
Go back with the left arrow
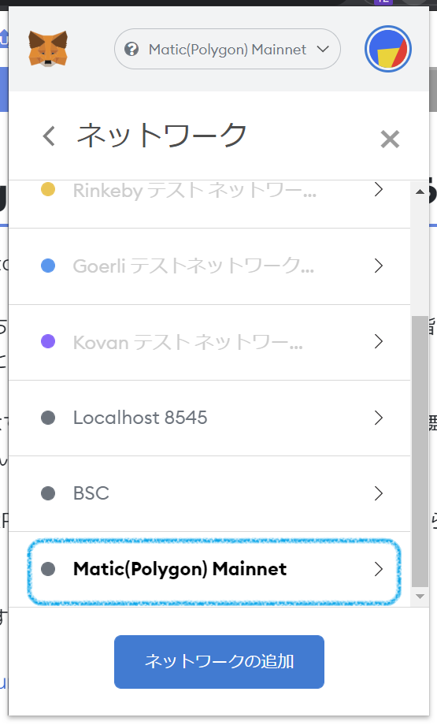[x=49, y=136]
